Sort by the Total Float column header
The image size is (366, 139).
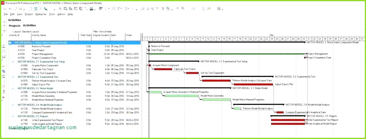(x=85, y=35)
